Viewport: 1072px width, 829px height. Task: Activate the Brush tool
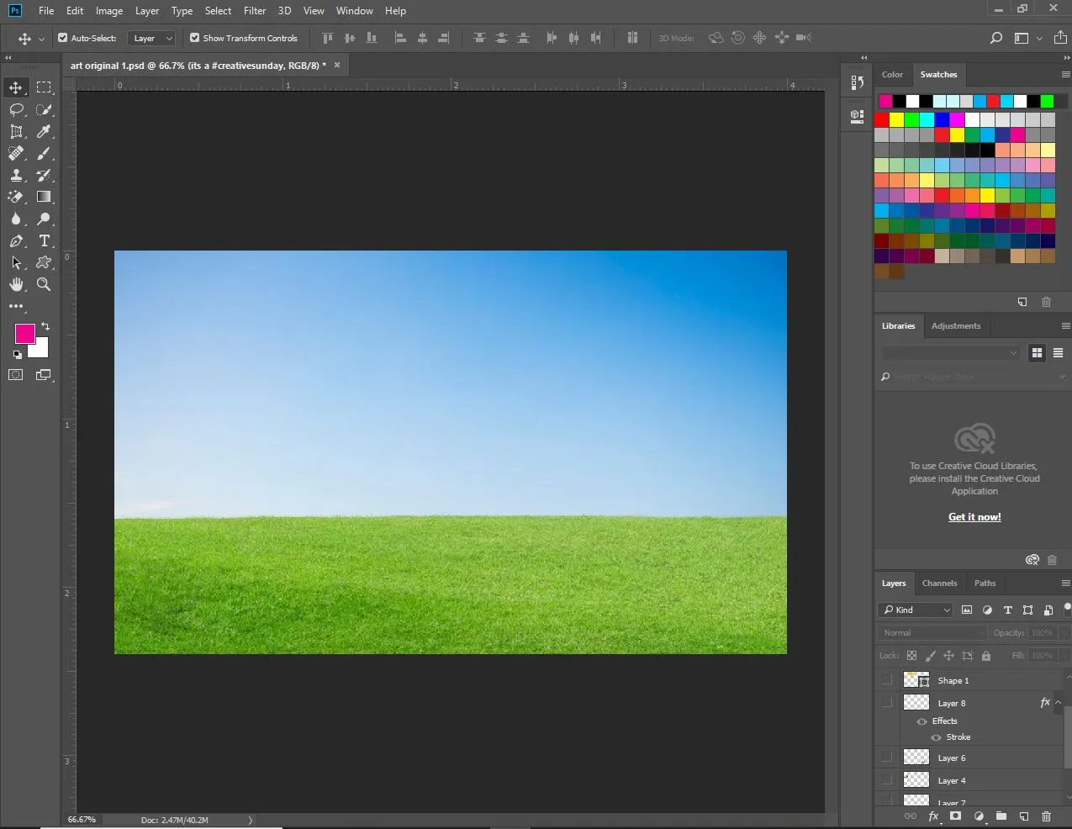point(44,153)
